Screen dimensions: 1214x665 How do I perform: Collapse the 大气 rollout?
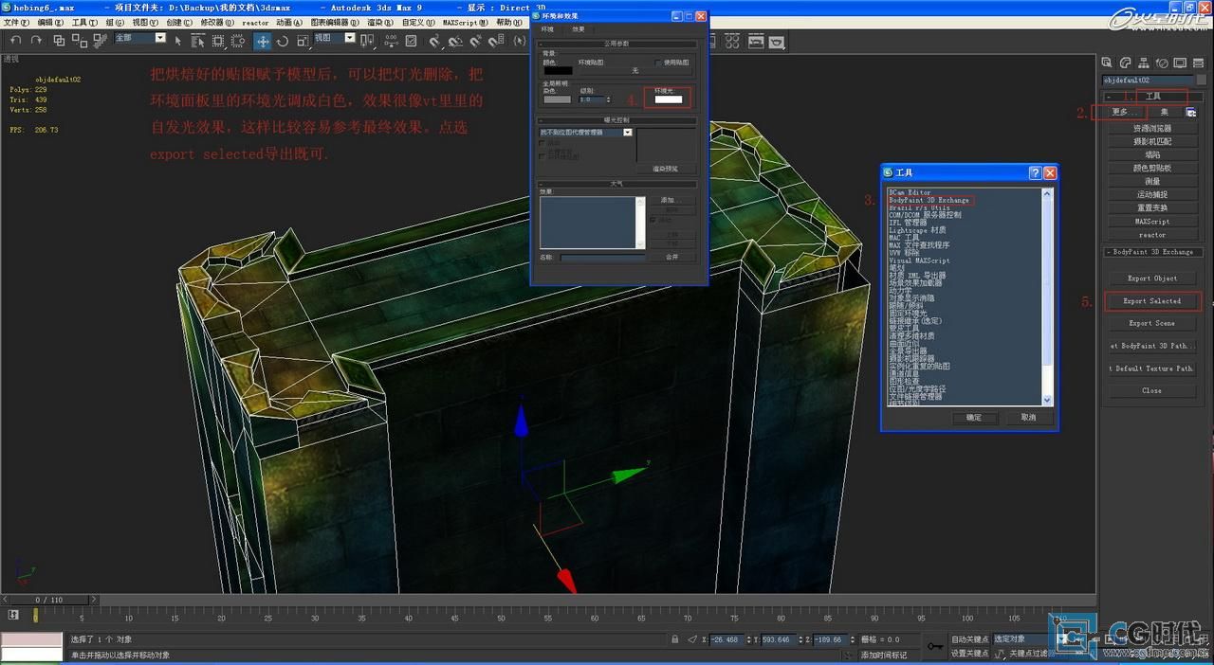point(616,184)
